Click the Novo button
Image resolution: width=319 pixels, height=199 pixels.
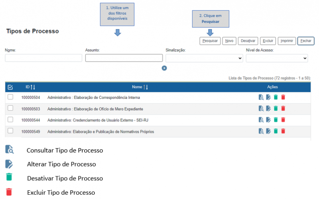pos(230,41)
